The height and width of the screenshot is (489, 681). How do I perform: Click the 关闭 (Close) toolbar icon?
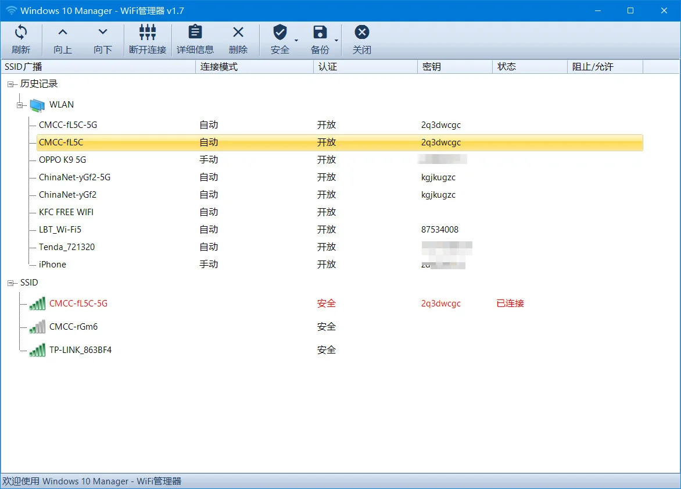[x=361, y=33]
